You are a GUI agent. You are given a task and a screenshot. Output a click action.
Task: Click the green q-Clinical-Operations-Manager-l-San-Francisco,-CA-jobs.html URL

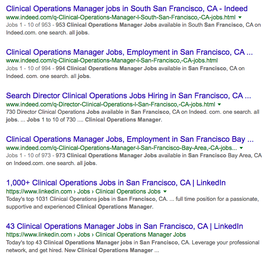(x=112, y=61)
